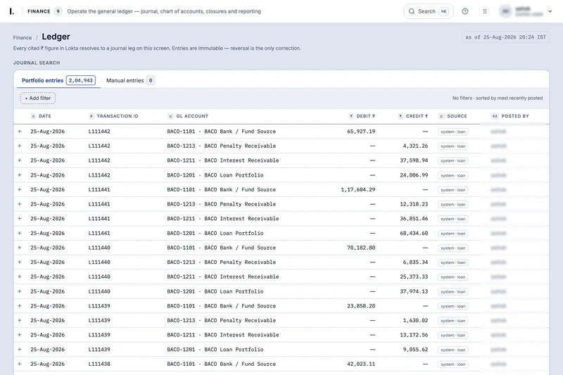
Task: Expand row L111442 BACO Loan Portfolio
Action: point(20,175)
